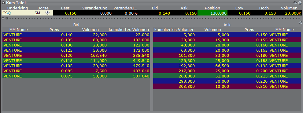Screen dimensions: 303x113
Task: Click the info bubble next to SM...
Action: [47, 13]
